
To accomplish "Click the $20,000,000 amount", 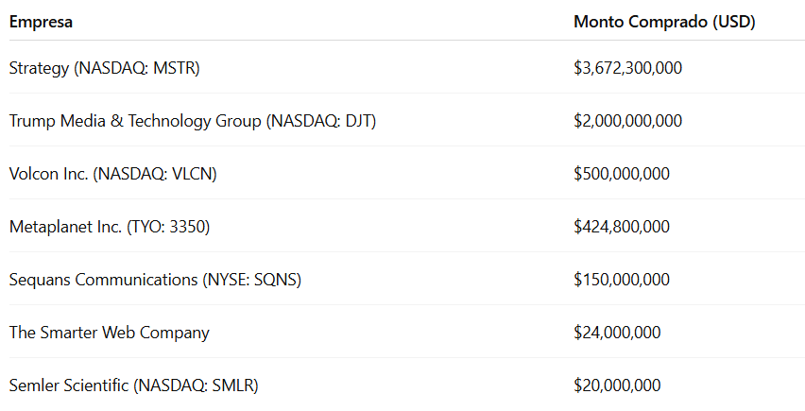I will [617, 385].
